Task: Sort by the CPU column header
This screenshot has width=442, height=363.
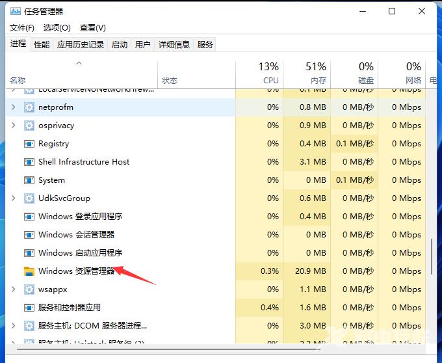Action: pos(259,74)
